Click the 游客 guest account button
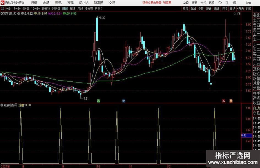 (249, 3)
